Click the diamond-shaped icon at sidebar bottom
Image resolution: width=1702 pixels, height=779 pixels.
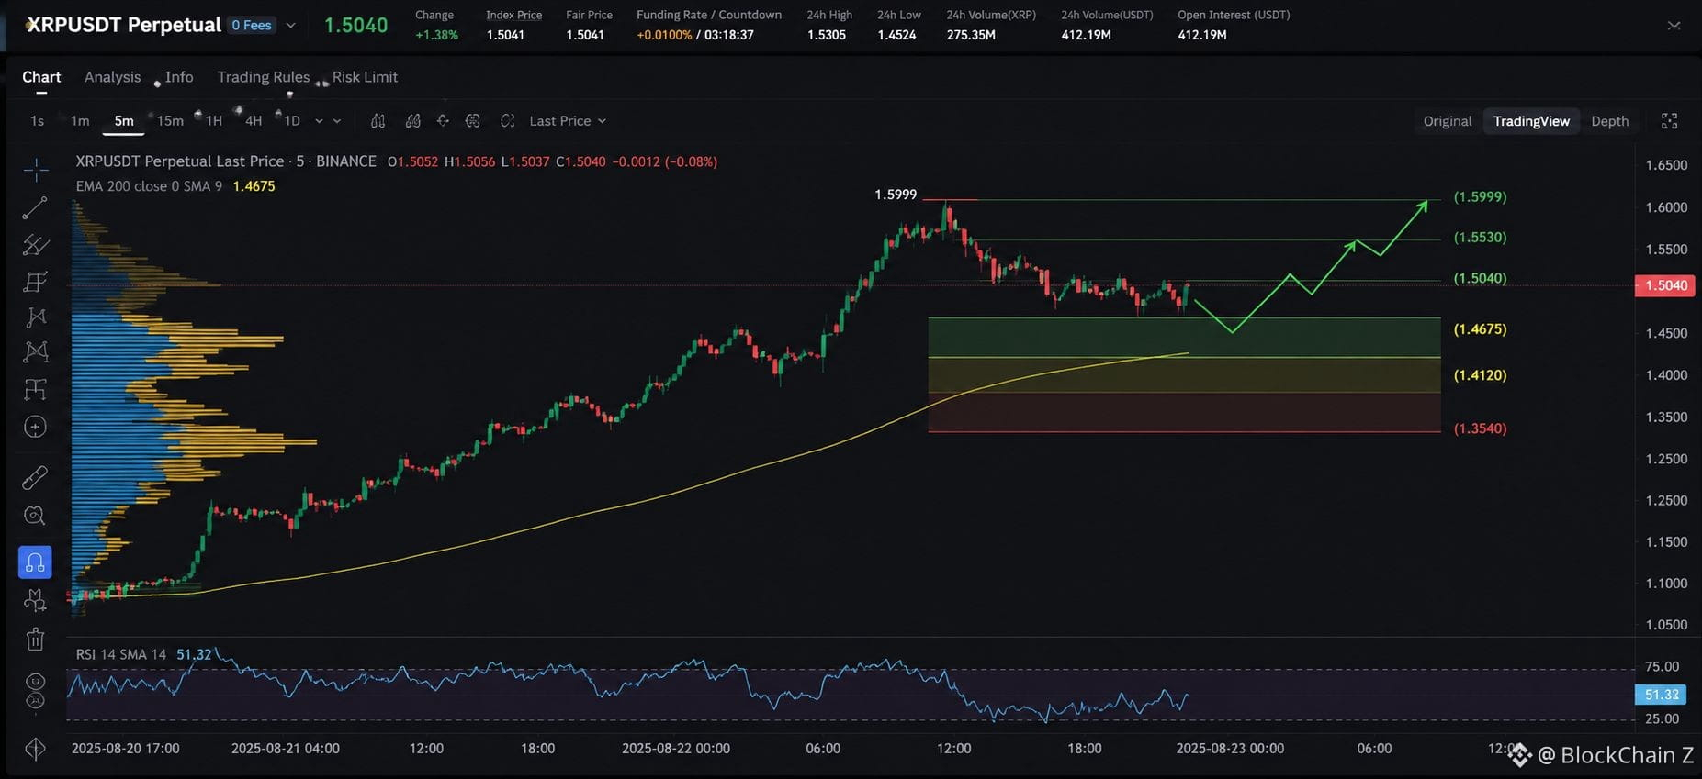pos(35,749)
